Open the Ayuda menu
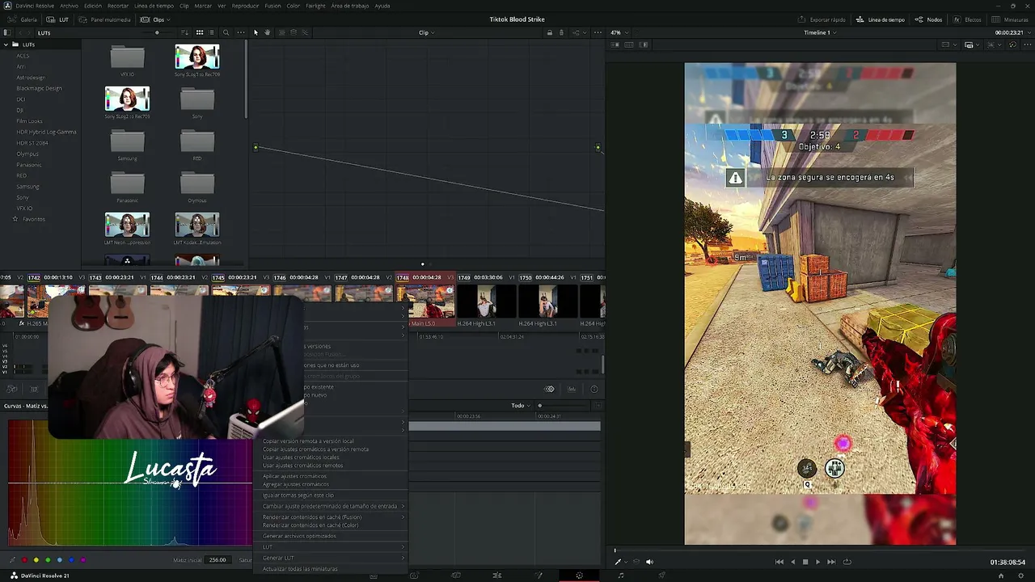This screenshot has width=1035, height=582. pos(382,6)
